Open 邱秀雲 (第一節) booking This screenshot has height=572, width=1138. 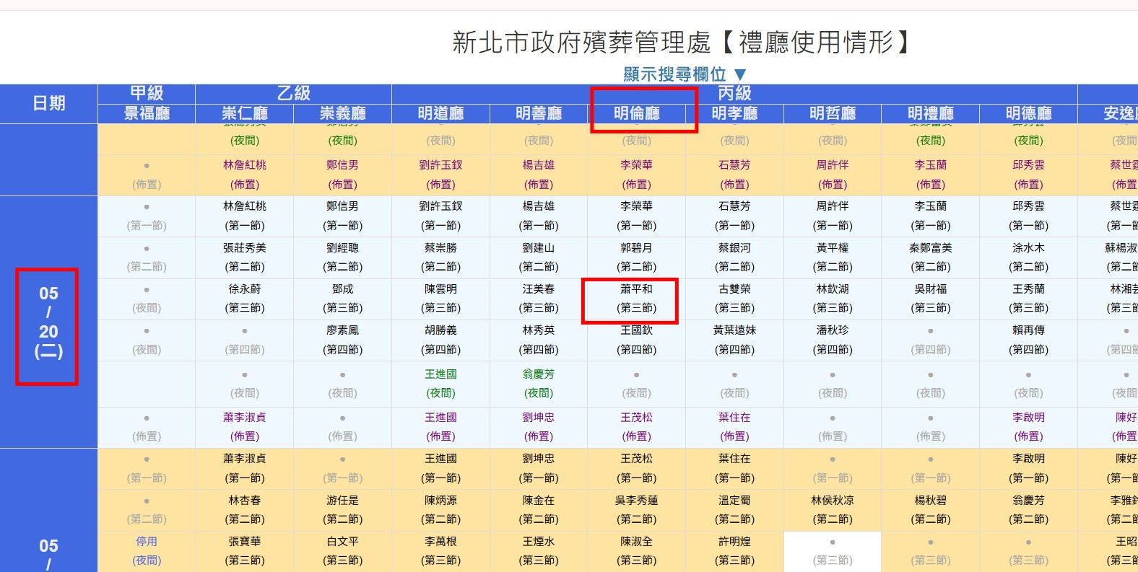coord(1029,216)
